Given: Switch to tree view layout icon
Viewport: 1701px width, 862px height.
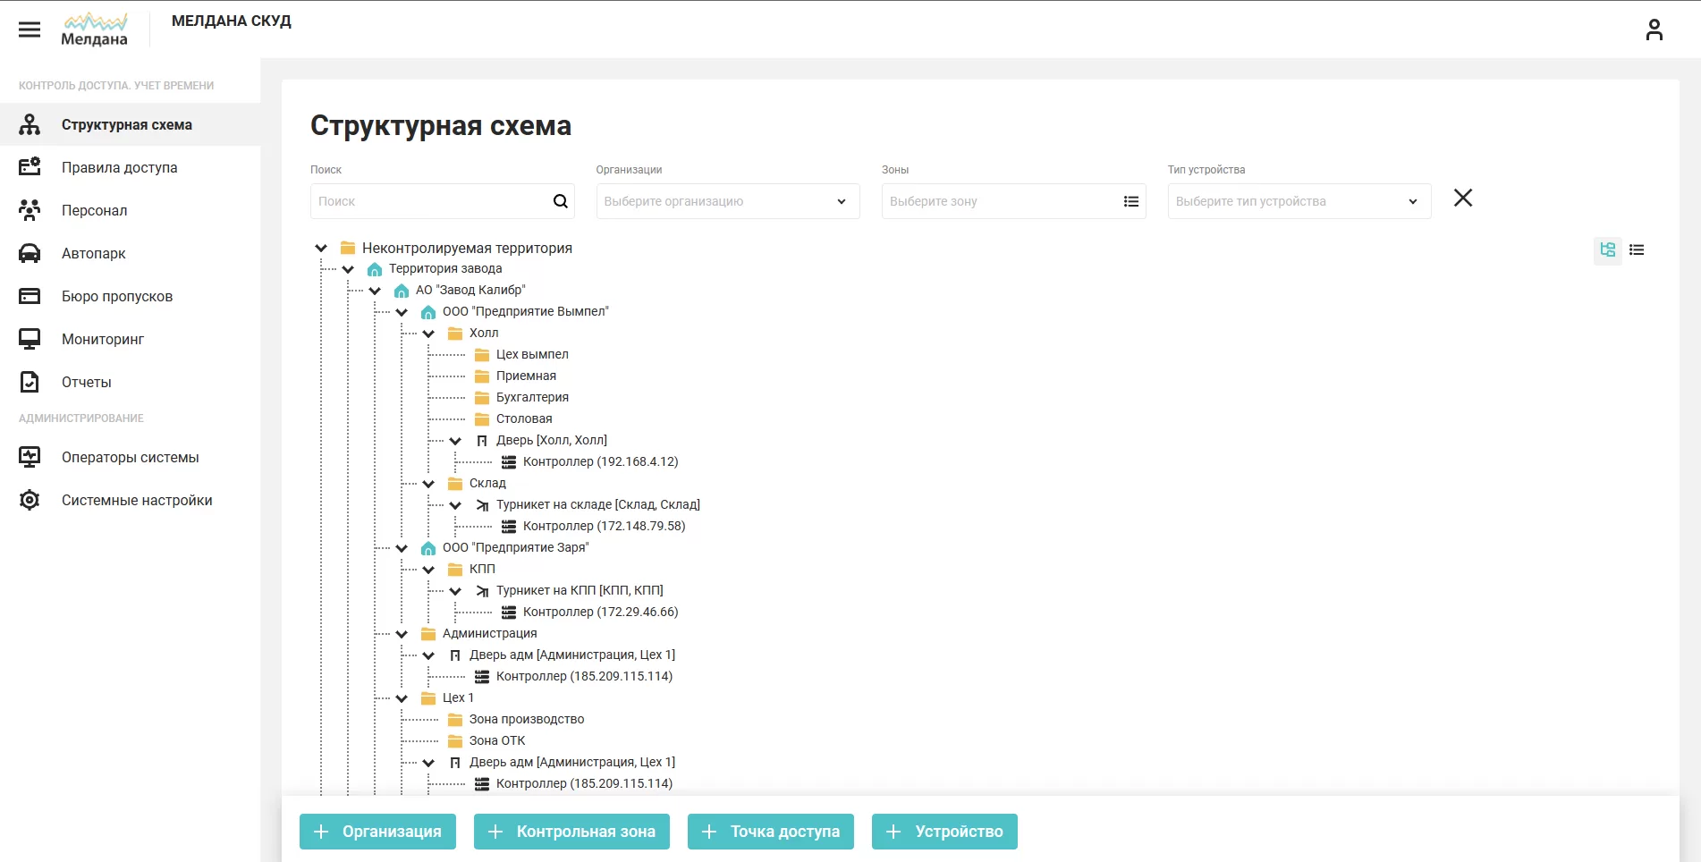Looking at the screenshot, I should (1607, 250).
